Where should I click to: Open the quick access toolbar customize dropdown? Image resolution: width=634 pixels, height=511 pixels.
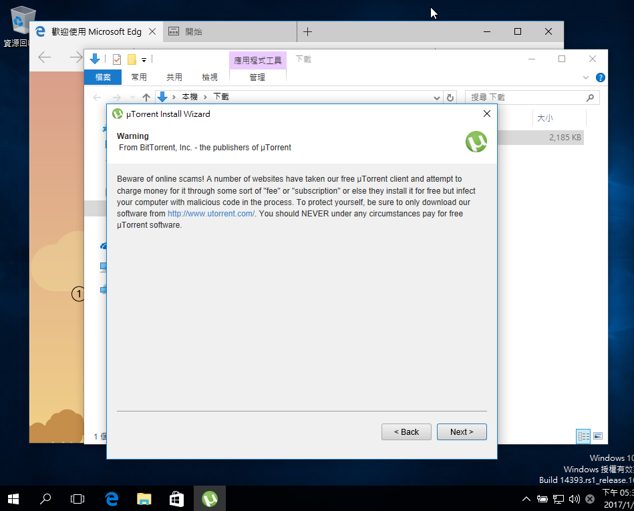144,60
